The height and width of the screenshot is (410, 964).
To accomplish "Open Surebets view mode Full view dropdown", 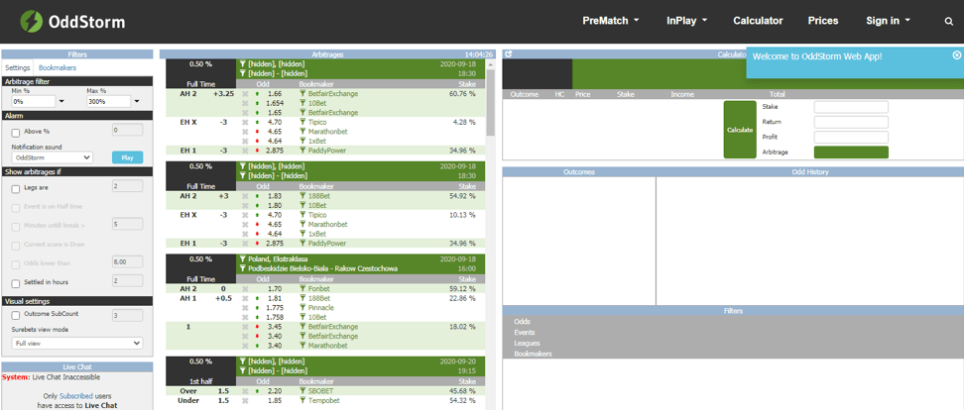I will [x=76, y=343].
